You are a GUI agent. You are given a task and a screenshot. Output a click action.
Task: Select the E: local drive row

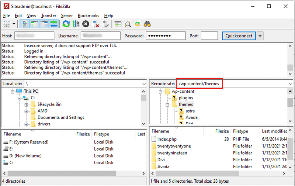(11, 149)
